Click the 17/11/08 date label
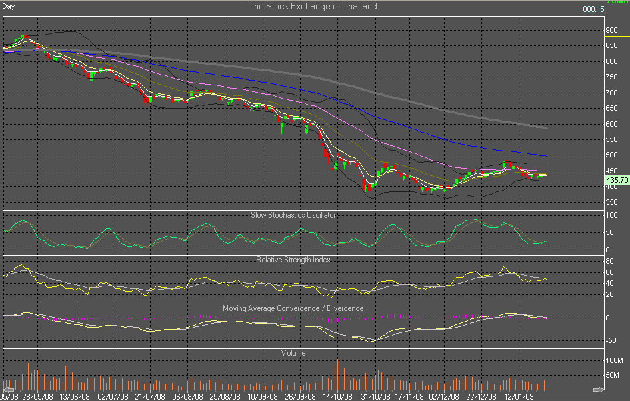 pos(409,396)
